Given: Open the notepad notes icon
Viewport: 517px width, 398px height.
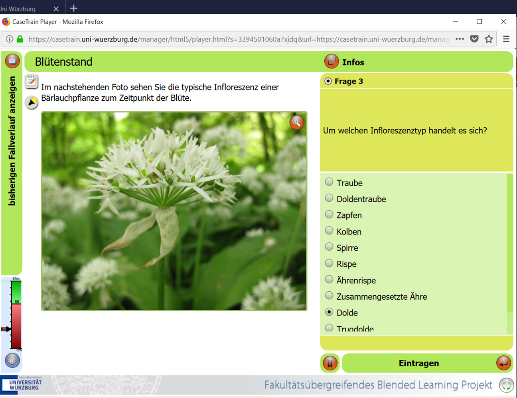Looking at the screenshot, I should 32,81.
